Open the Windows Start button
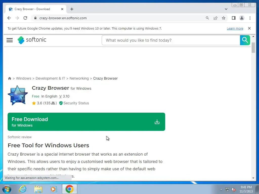 click(x=7, y=189)
